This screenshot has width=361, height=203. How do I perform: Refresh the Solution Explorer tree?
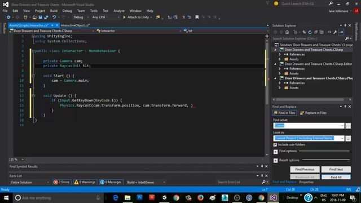tap(310, 32)
